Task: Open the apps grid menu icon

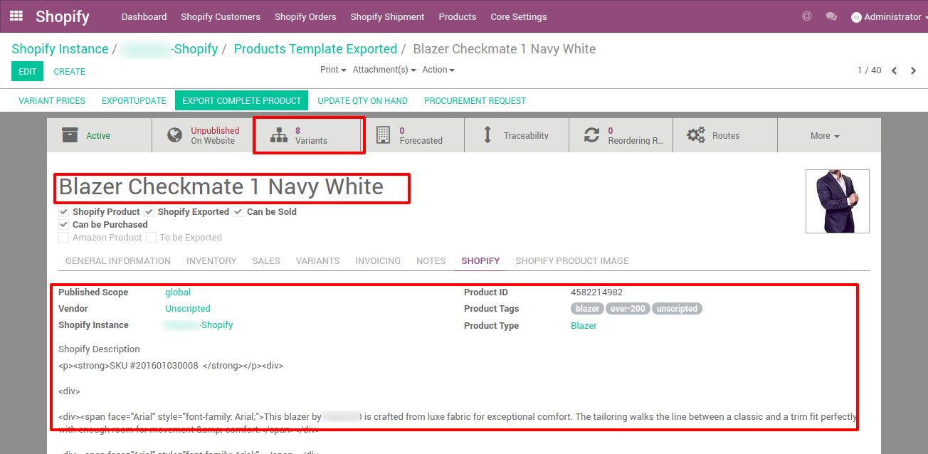Action: coord(16,16)
